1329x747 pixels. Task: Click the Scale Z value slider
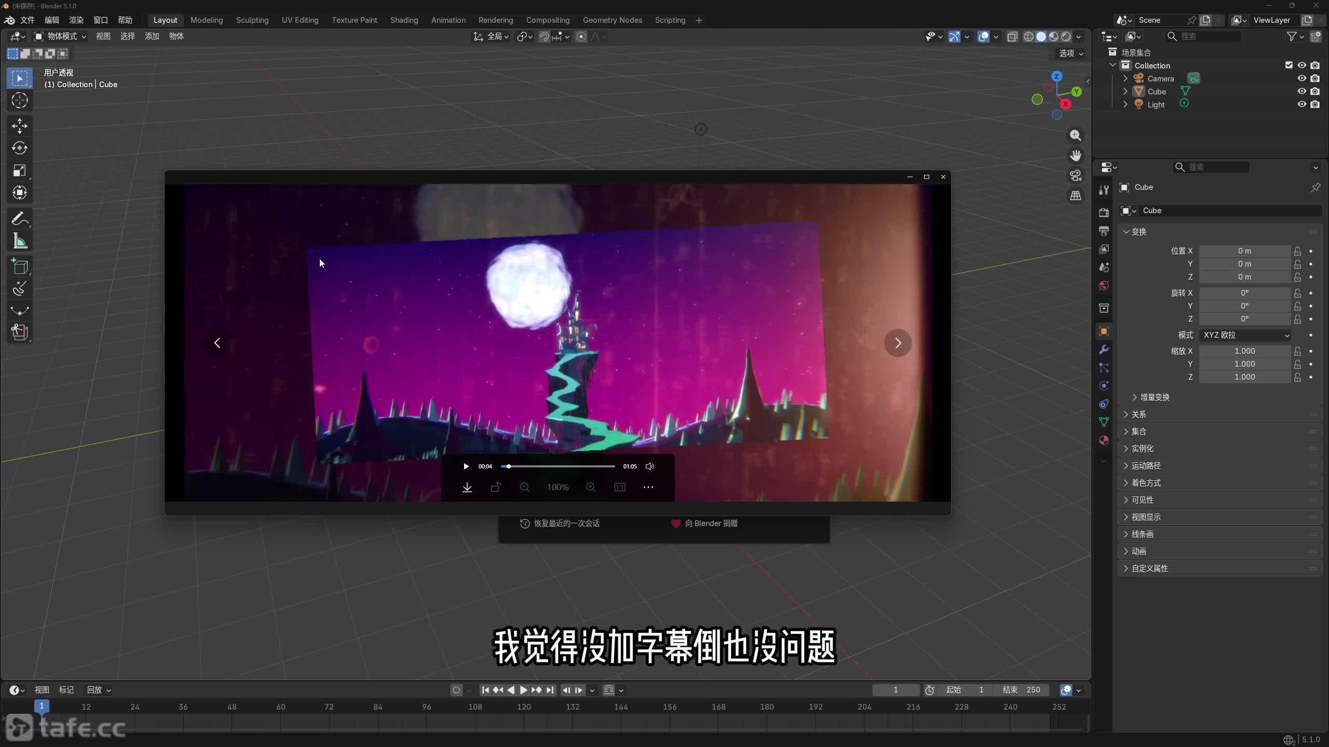coord(1245,377)
